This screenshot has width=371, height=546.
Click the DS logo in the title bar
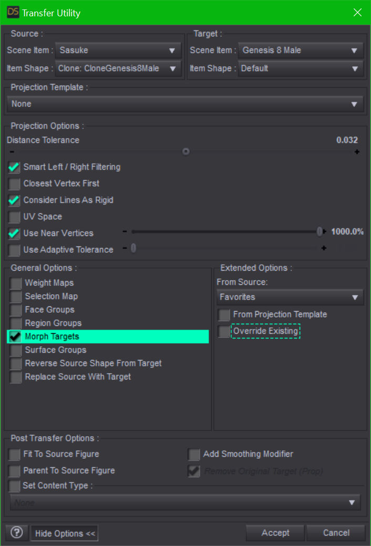click(12, 12)
